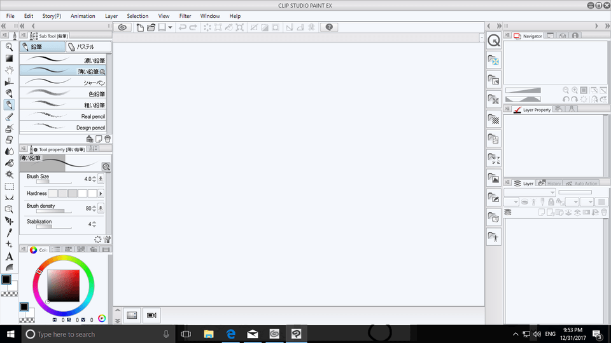Switch to the Auto Action tab

581,183
